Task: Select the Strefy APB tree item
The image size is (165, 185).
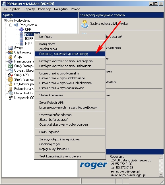Action: (21, 75)
